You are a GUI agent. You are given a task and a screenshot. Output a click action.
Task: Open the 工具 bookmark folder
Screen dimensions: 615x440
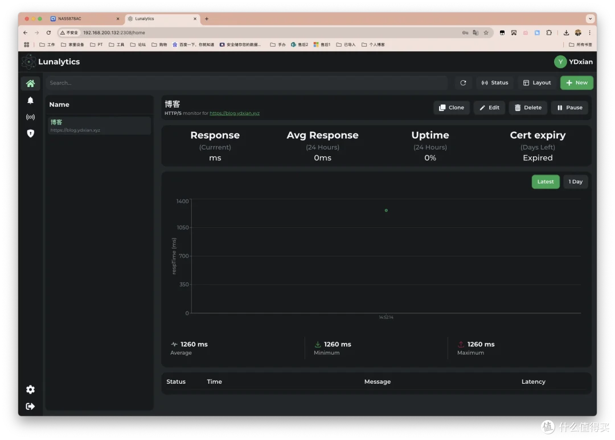117,45
